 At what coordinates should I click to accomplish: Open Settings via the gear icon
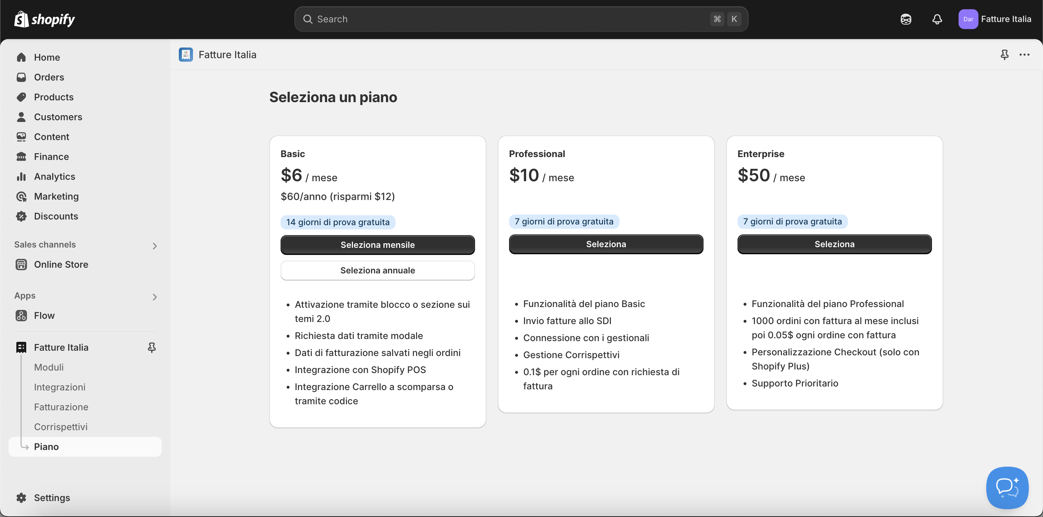click(x=21, y=497)
